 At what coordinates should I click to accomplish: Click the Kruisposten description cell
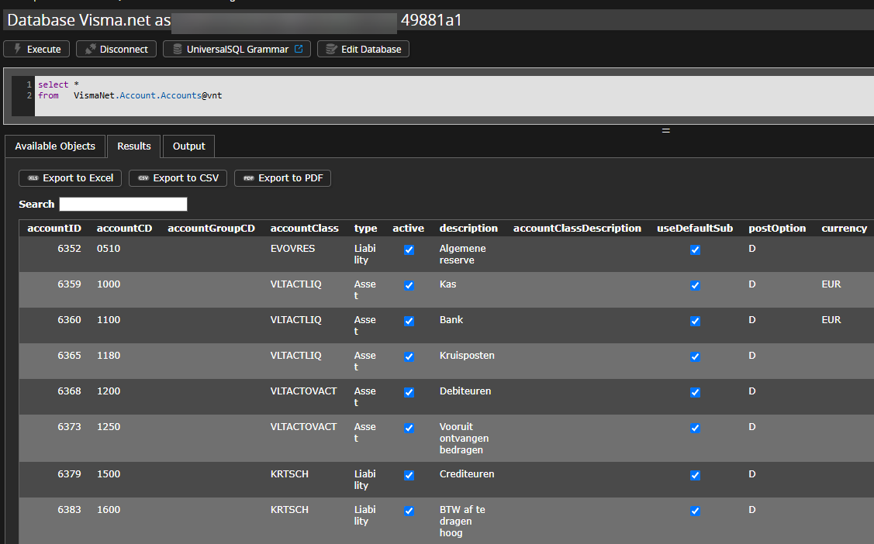[x=467, y=355]
